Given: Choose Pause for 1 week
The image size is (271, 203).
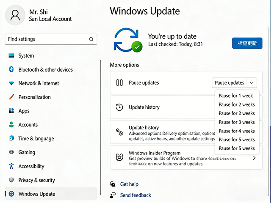Looking at the screenshot, I should click(235, 96).
